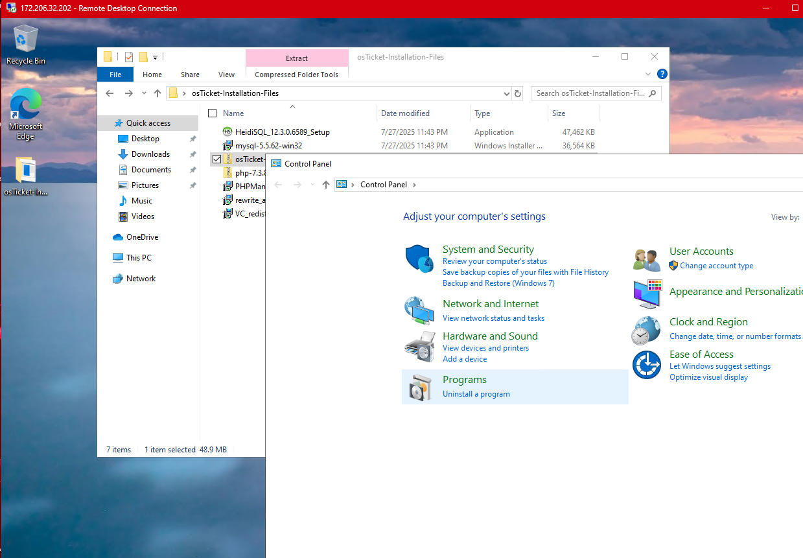Select the mysql-5.5.62-win32 installer file
Viewport: 803px width, 558px height.
(268, 146)
